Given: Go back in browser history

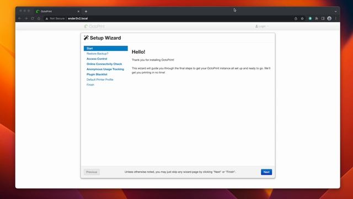Looking at the screenshot, I should click(x=20, y=18).
